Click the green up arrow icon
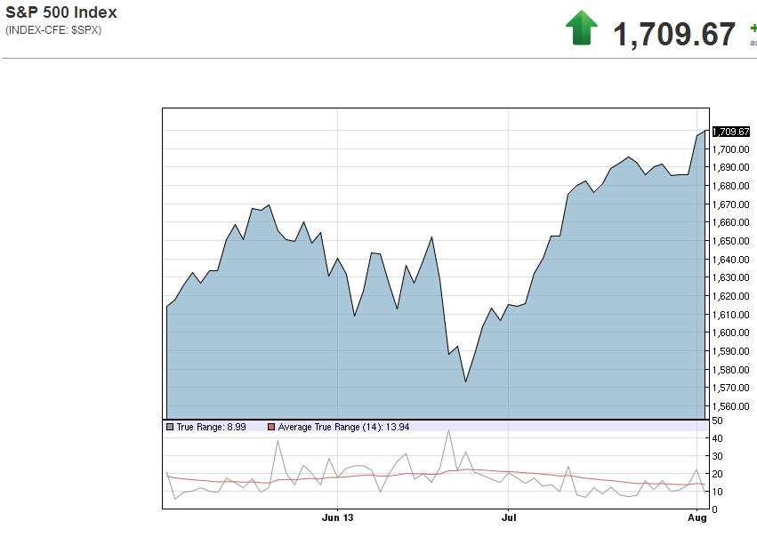Image resolution: width=757 pixels, height=537 pixels. [582, 28]
